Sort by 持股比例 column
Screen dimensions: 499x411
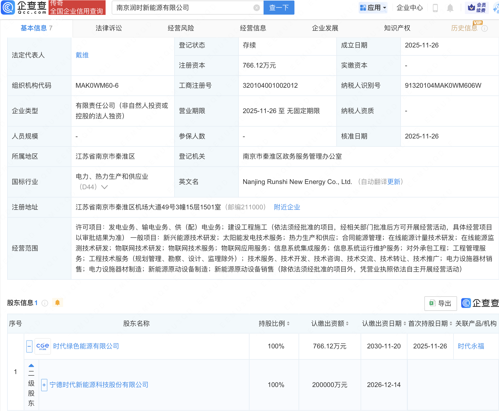point(288,324)
